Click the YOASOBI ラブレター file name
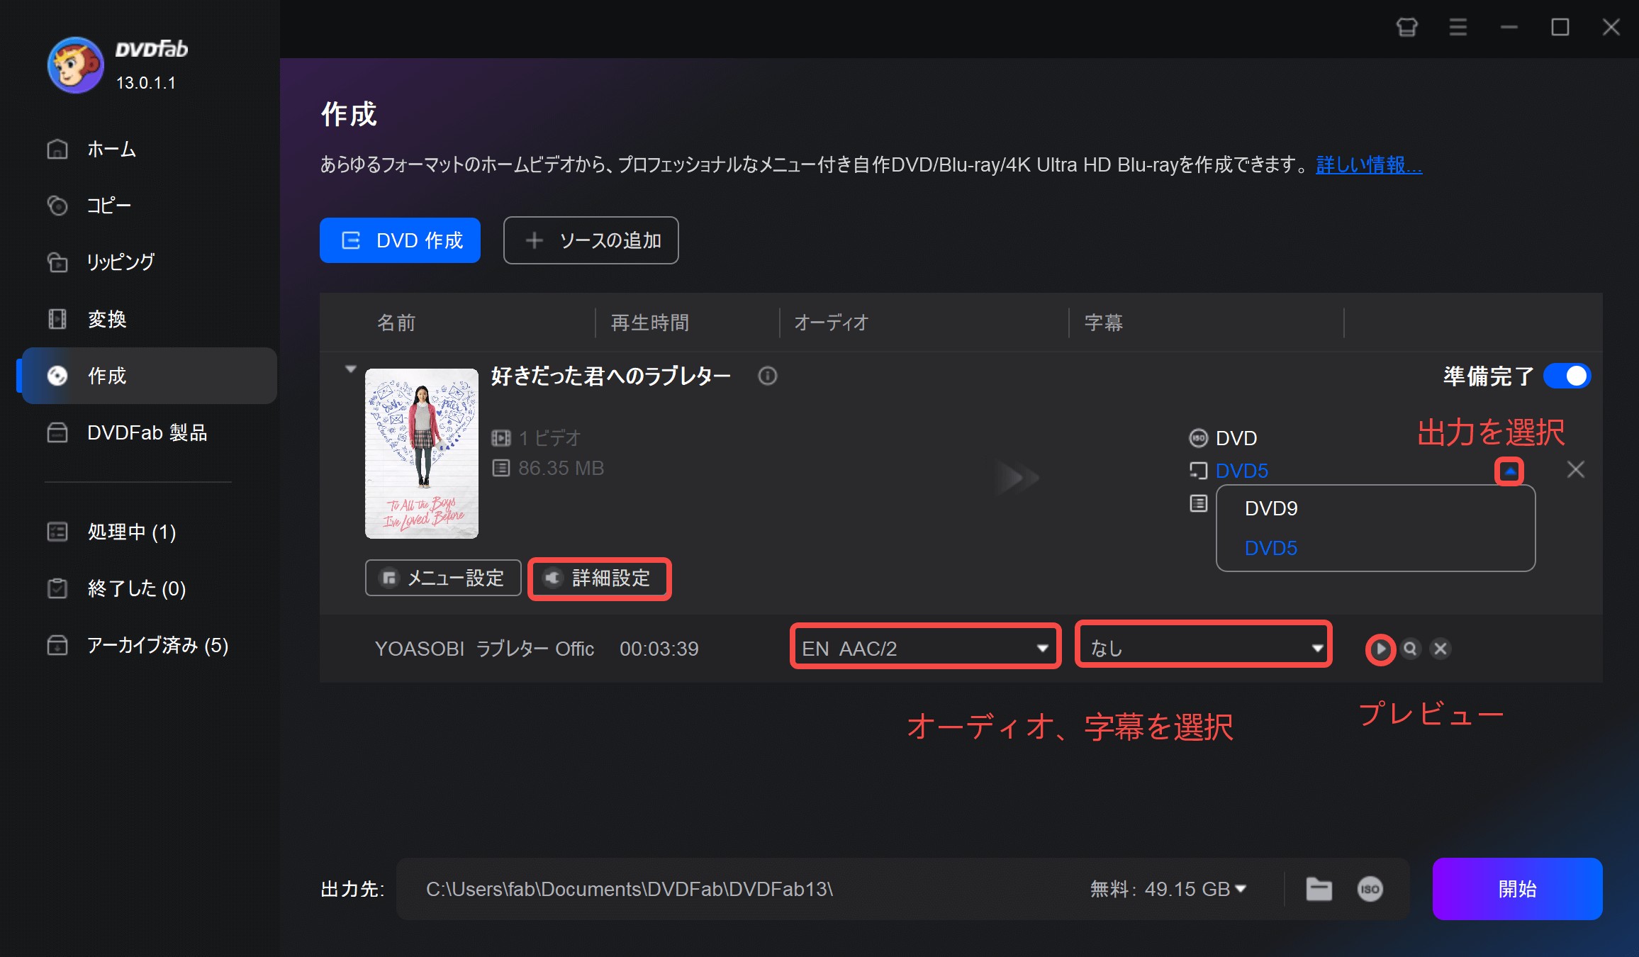 tap(484, 649)
